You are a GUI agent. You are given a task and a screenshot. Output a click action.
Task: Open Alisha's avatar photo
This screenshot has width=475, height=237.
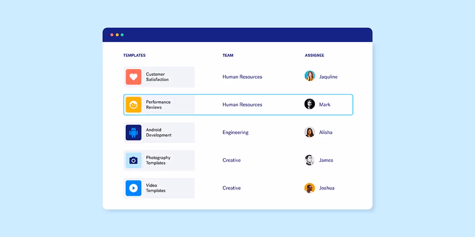(x=310, y=132)
